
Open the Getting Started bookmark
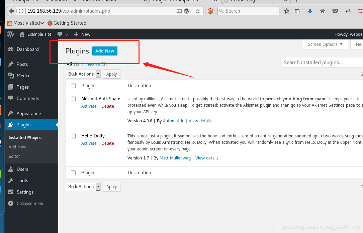[67, 23]
